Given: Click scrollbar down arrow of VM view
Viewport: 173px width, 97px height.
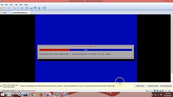Looking at the screenshot, I should [x=172, y=81].
